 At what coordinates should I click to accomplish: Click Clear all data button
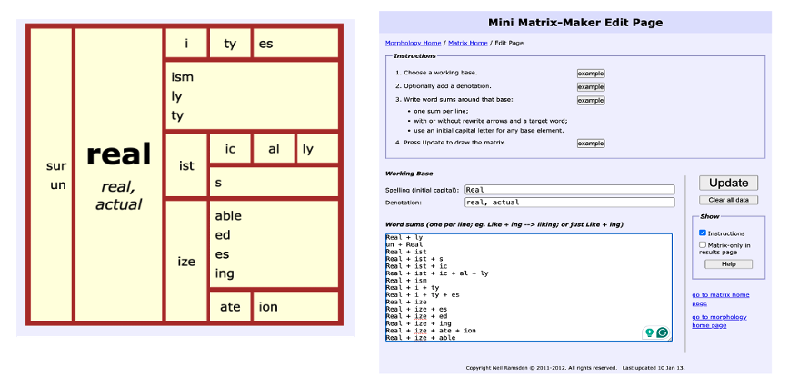pyautogui.click(x=728, y=200)
